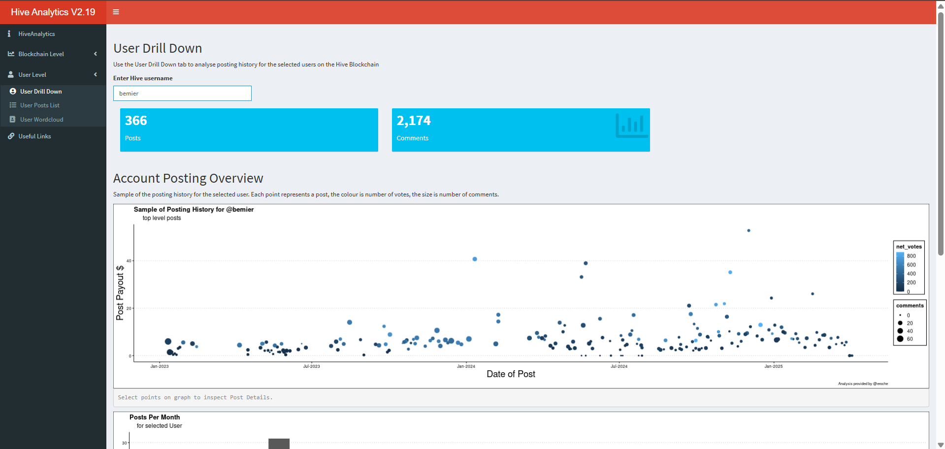The width and height of the screenshot is (945, 449).
Task: Click the 'Analysis provided by @eroche' credit
Action: (x=863, y=384)
